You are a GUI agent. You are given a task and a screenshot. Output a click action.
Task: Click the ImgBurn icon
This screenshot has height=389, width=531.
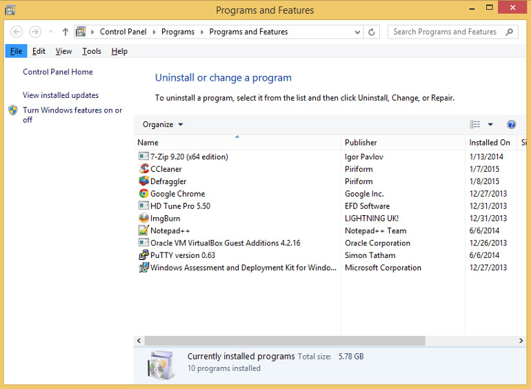point(143,218)
